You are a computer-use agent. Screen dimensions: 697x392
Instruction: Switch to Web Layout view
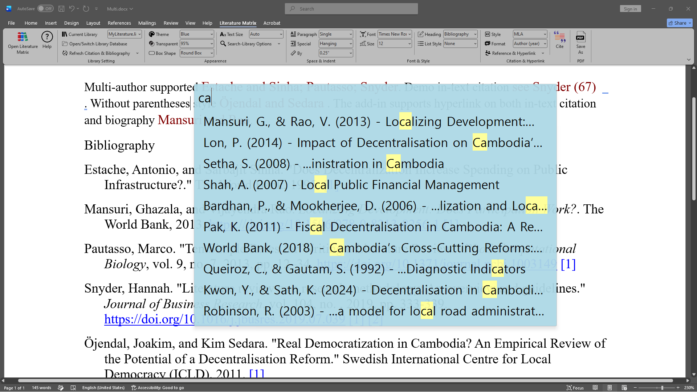coord(624,388)
